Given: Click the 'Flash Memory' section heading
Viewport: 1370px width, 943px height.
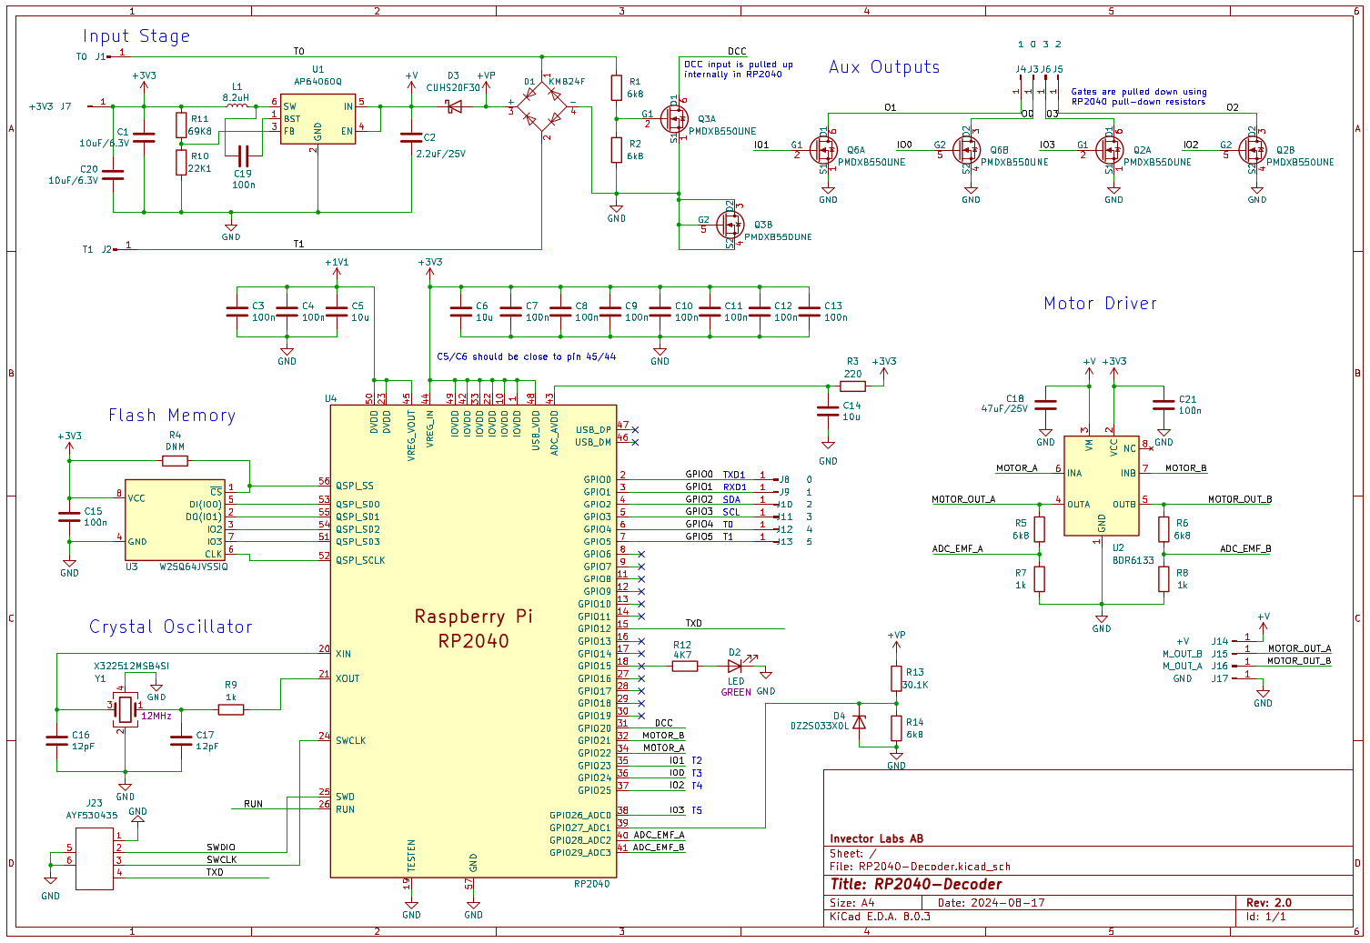Looking at the screenshot, I should click(172, 416).
